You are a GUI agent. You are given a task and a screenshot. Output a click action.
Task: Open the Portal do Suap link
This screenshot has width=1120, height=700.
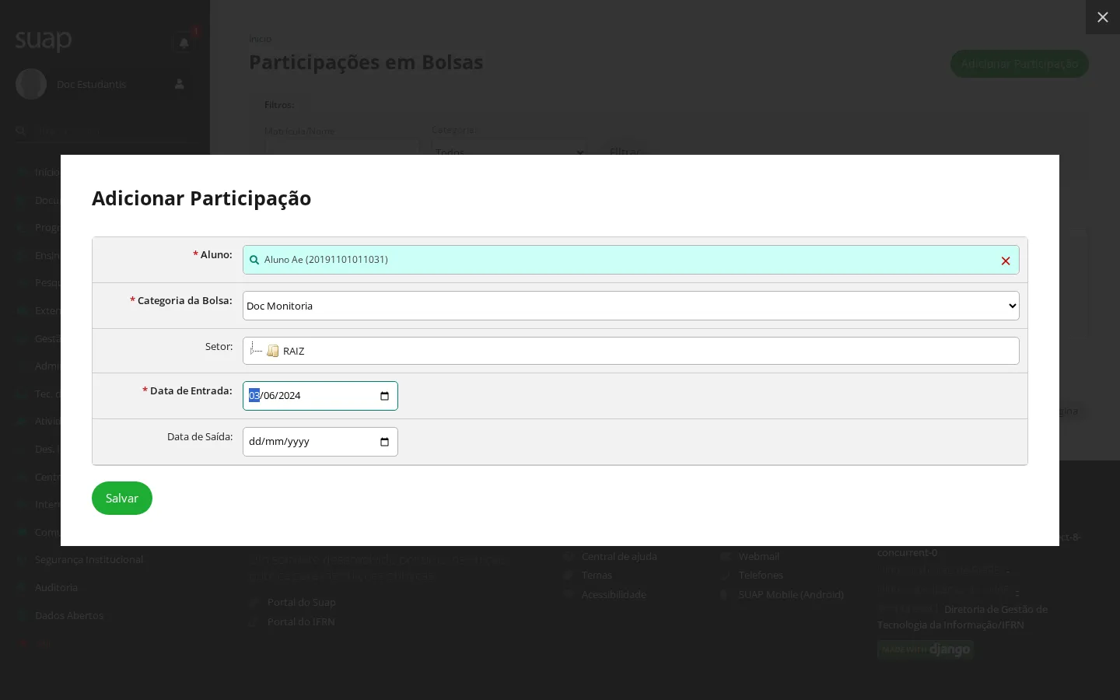(301, 602)
